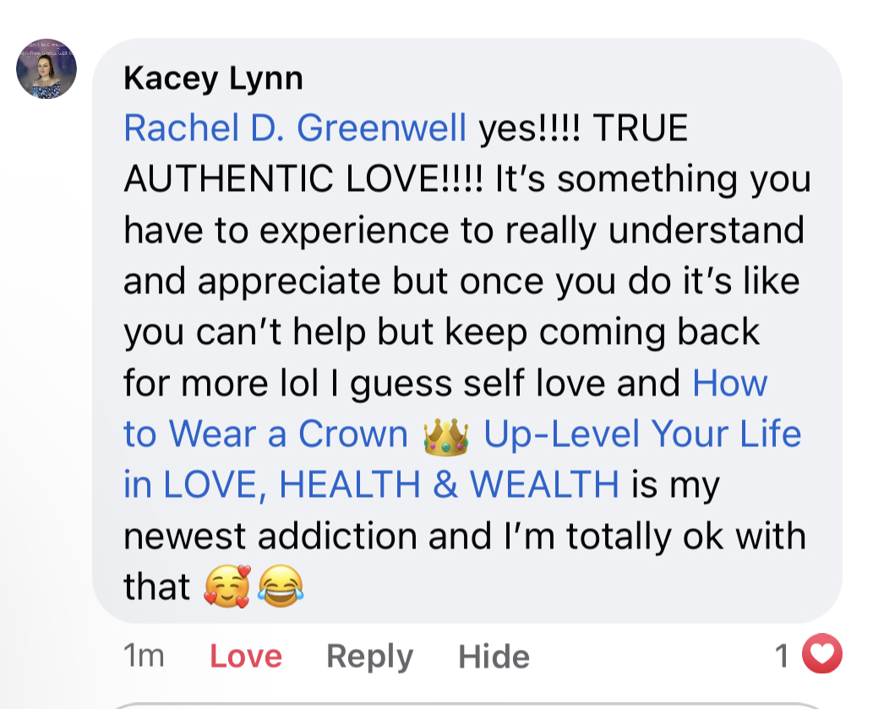Hide this comment
The image size is (873, 709).
click(x=494, y=657)
